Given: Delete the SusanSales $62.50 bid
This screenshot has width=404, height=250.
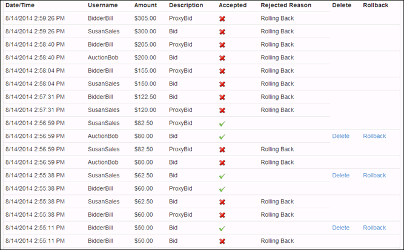Looking at the screenshot, I should [340, 176].
